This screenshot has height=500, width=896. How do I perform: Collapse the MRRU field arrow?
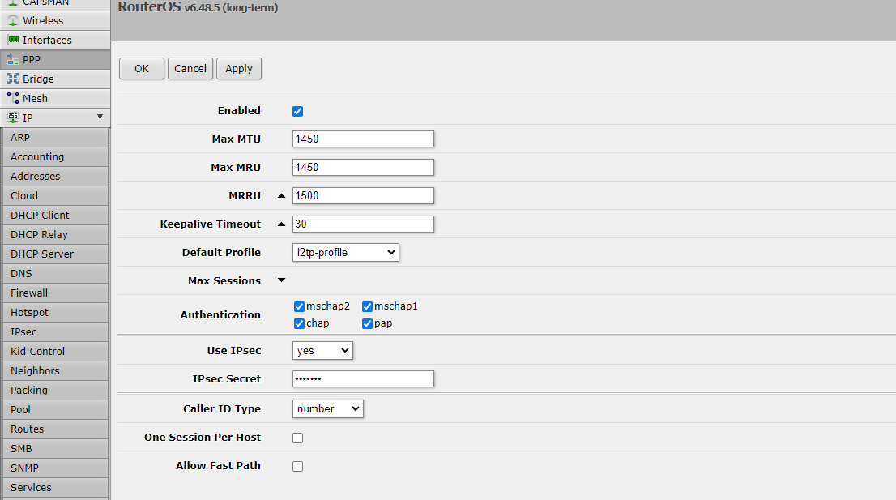[282, 196]
